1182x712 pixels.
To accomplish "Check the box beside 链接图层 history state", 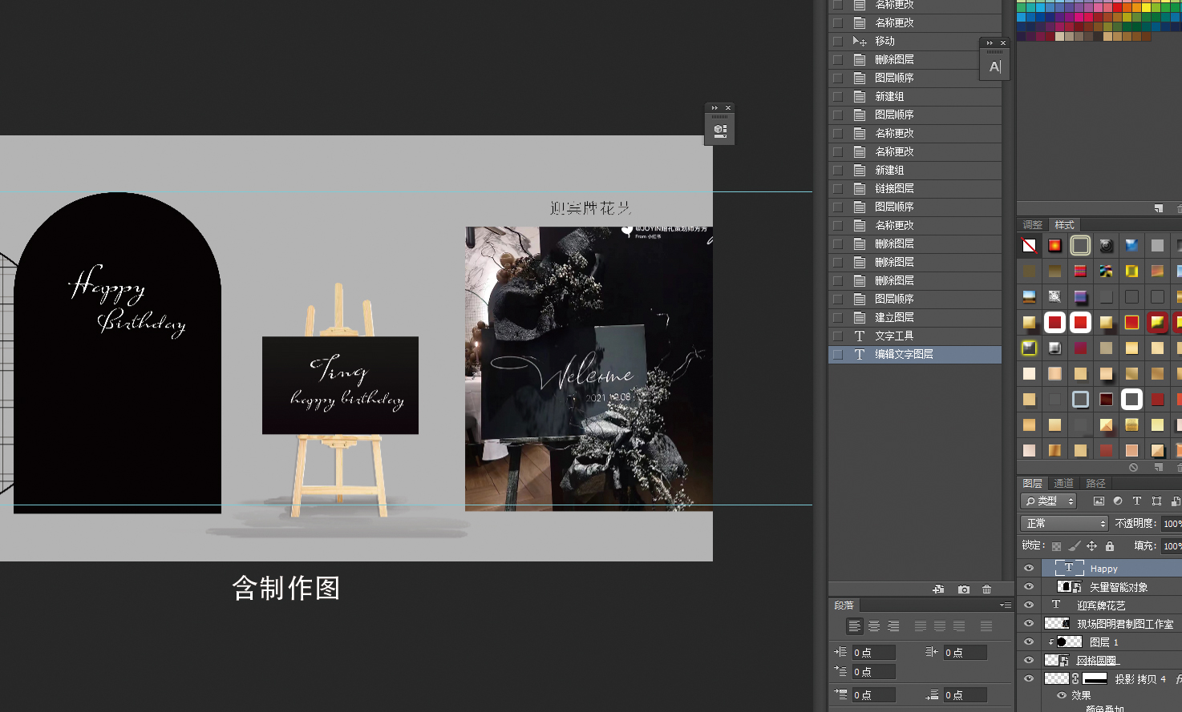I will 838,188.
